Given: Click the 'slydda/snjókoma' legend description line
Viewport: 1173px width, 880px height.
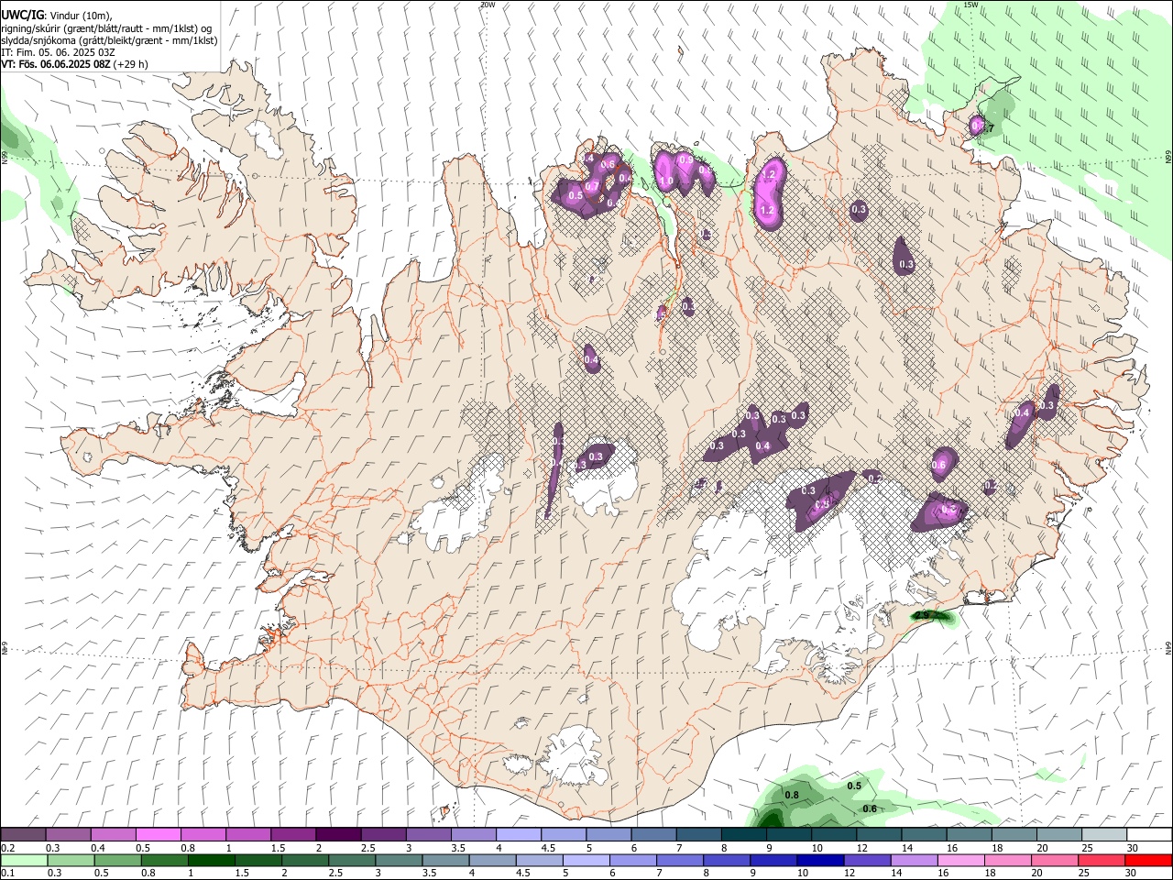Looking at the screenshot, I should tap(109, 40).
